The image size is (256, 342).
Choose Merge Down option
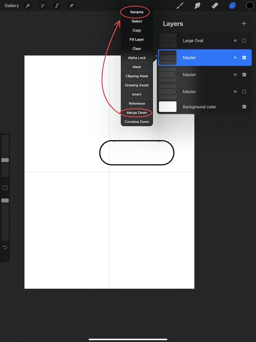[x=137, y=113]
